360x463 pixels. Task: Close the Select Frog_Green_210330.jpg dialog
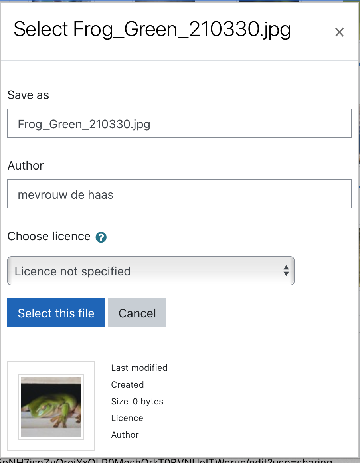(x=339, y=32)
